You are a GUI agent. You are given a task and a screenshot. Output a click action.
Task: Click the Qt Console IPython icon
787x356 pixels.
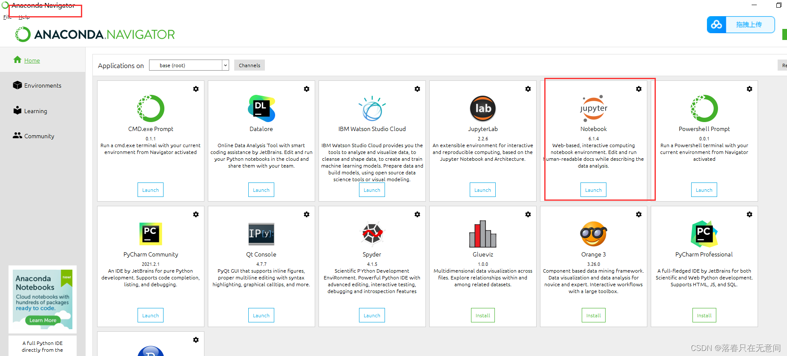261,234
